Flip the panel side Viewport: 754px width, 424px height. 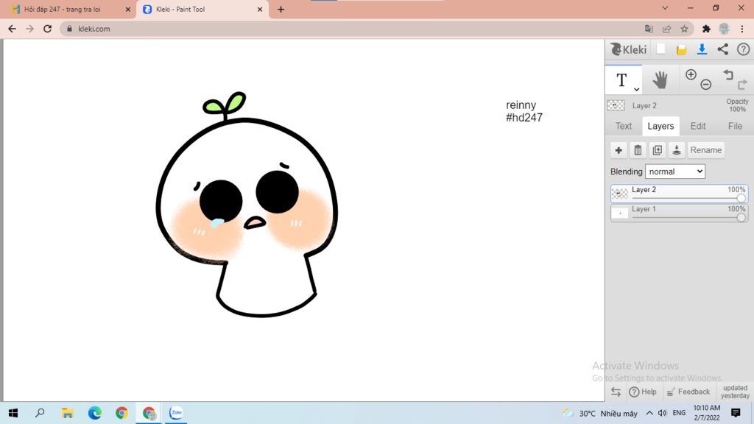pyautogui.click(x=616, y=392)
